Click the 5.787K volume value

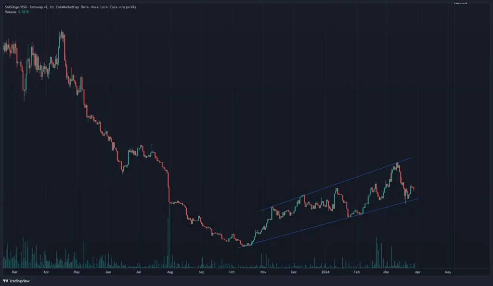tap(24, 12)
